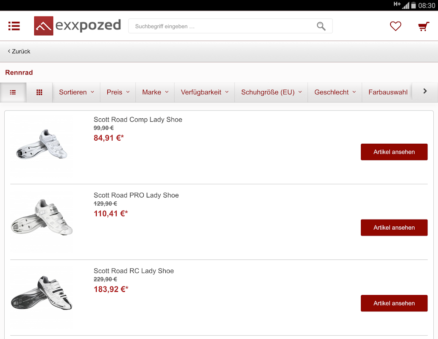This screenshot has height=339, width=438.
Task: Open the Verfügbarkeit filter
Action: pyautogui.click(x=204, y=92)
